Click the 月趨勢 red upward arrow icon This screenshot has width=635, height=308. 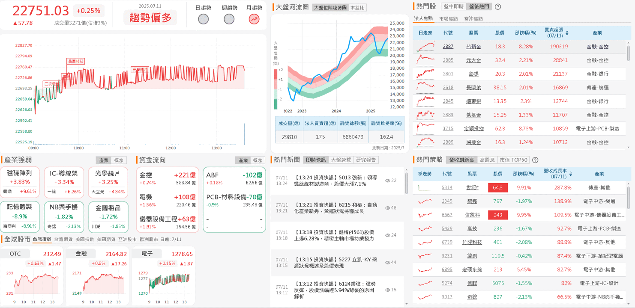point(254,19)
